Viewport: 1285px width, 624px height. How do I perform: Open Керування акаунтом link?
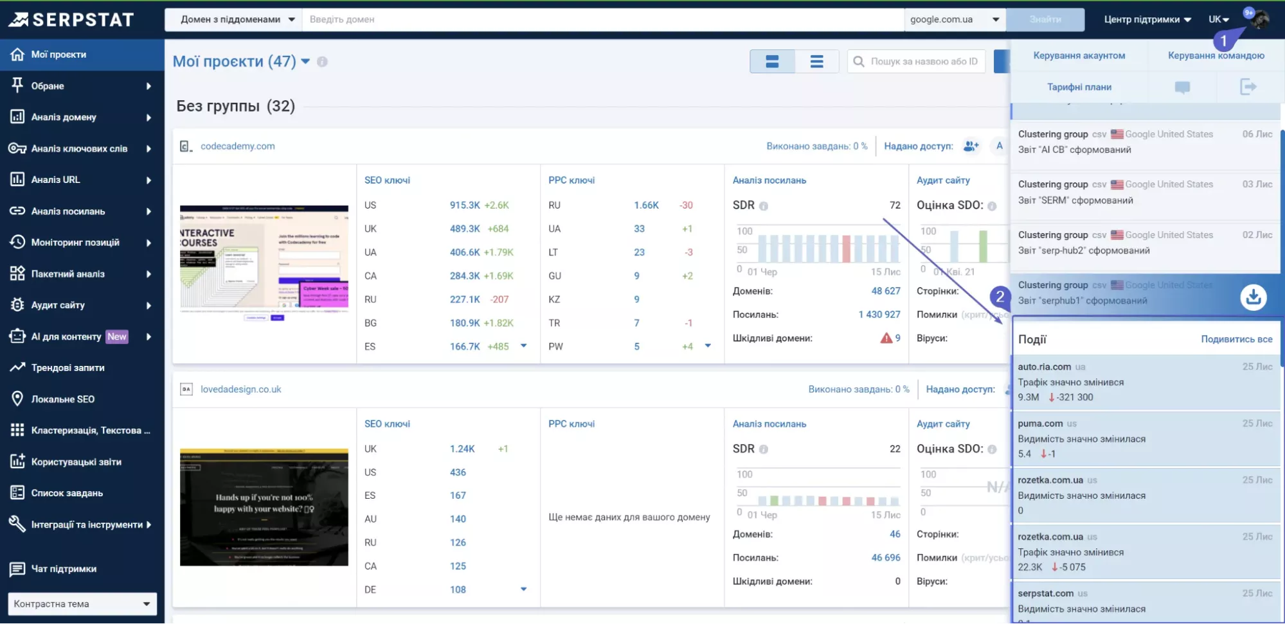pyautogui.click(x=1079, y=55)
